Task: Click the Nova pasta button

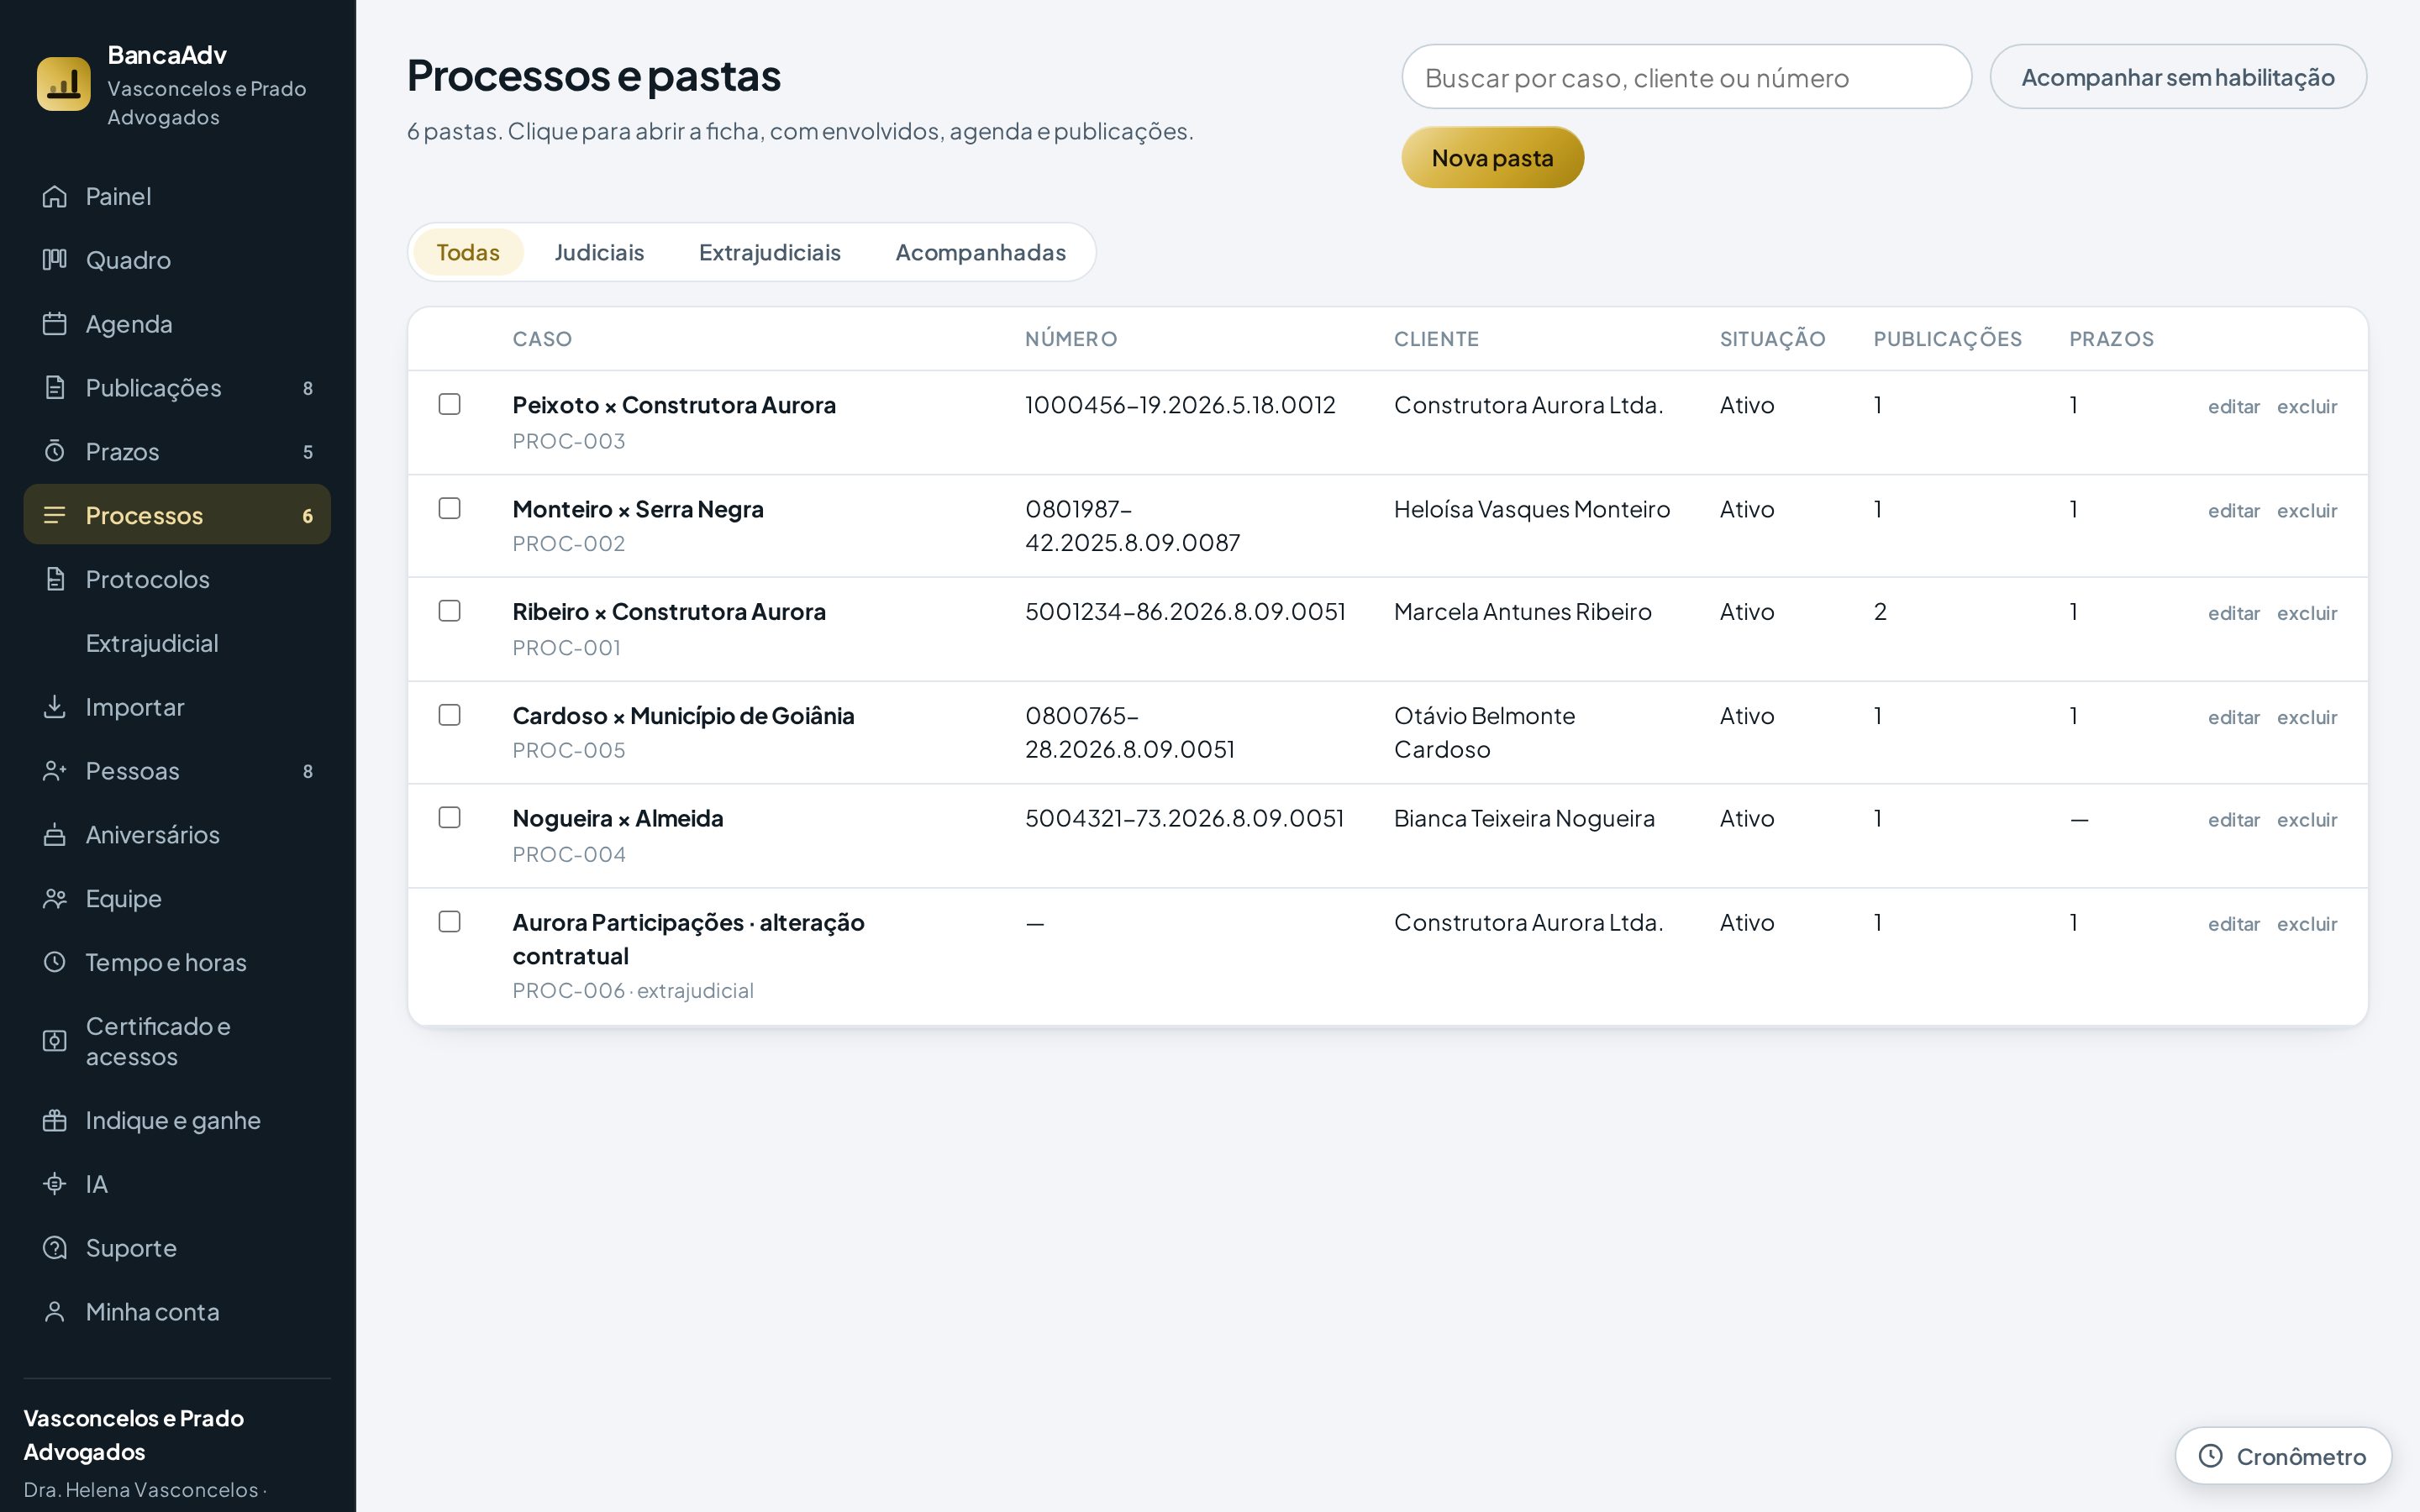Action: click(x=1492, y=157)
